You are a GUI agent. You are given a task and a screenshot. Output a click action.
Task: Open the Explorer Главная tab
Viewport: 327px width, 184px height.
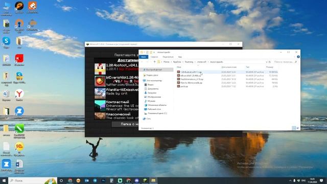154,57
